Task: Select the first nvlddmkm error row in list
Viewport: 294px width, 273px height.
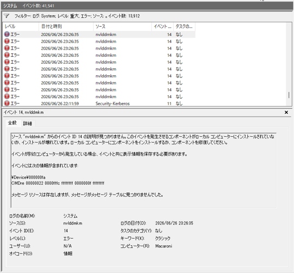Action: click(x=99, y=34)
